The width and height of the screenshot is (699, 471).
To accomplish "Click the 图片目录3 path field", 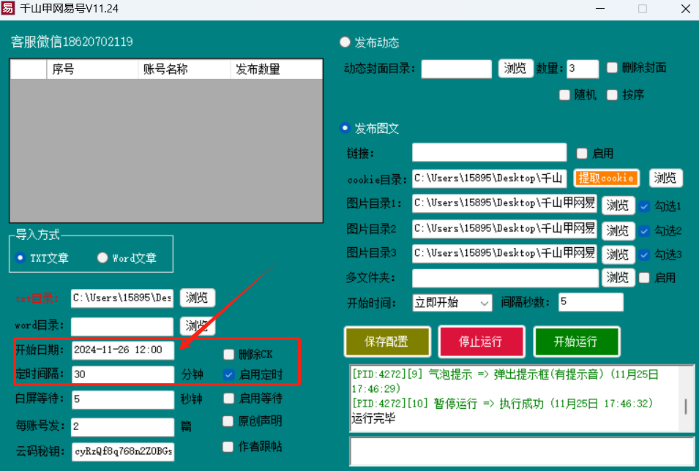I will 504,254.
